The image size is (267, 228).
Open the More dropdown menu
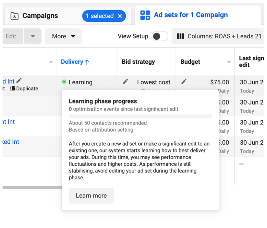click(63, 36)
